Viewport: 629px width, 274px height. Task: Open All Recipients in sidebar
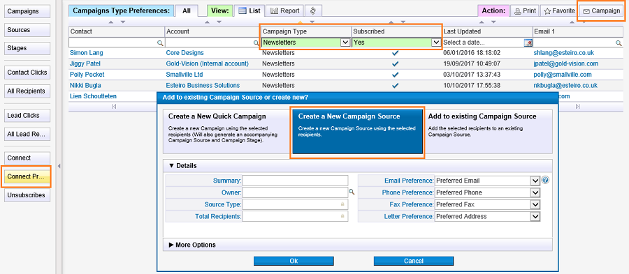coord(27,91)
